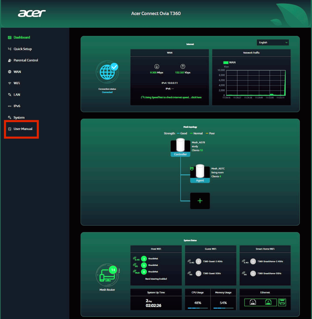
Task: Click Smart Home 2.4GHz client count badge
Action: click(253, 262)
